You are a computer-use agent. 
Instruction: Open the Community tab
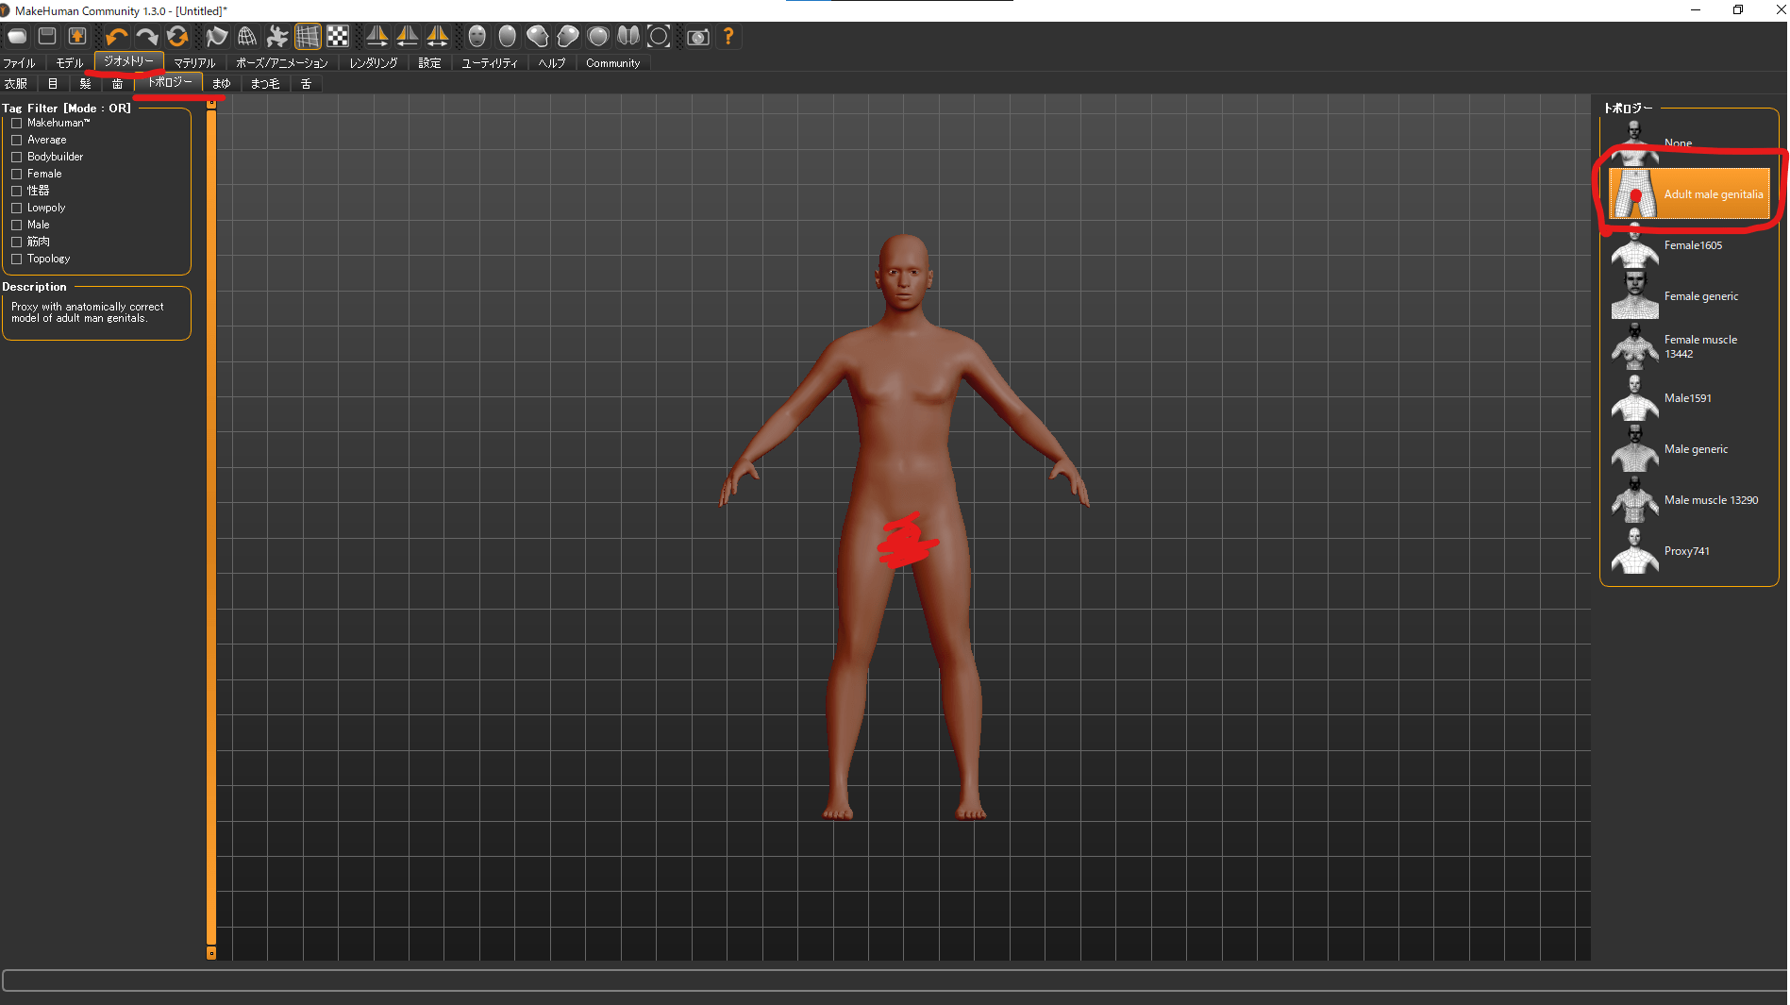coord(612,63)
